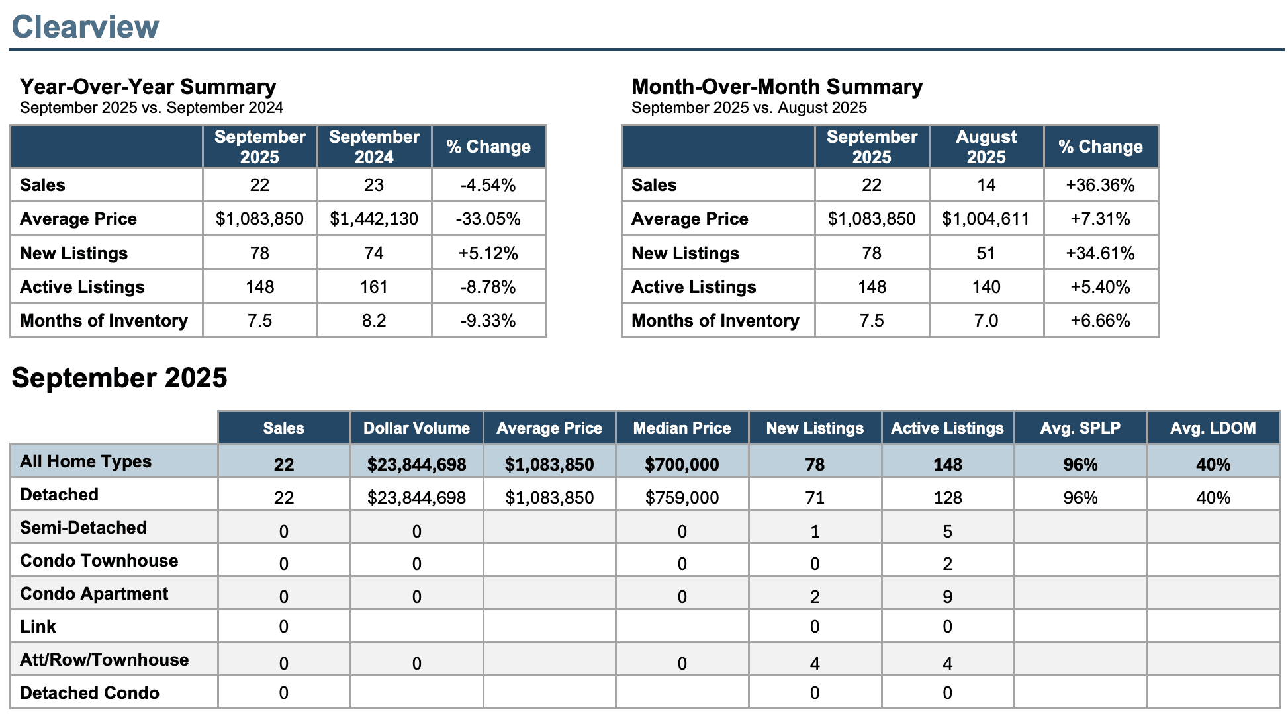
Task: Select the Semi-Detached row label
Action: tap(83, 528)
